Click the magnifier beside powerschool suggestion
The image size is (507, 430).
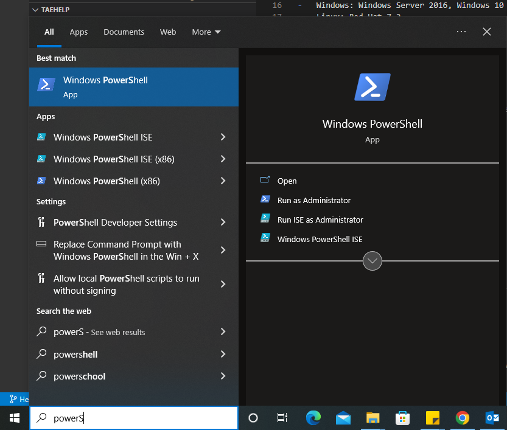[x=42, y=376]
